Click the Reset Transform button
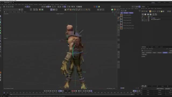Viewport: 172px width, 97px height. [x=160, y=89]
